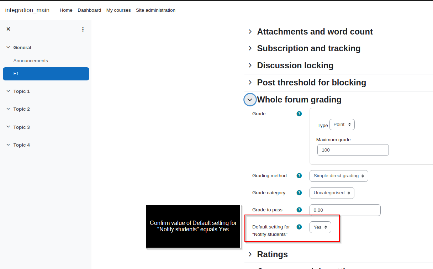Screen dimensions: 433x269
Task: Open the course index options menu
Action: [83, 30]
